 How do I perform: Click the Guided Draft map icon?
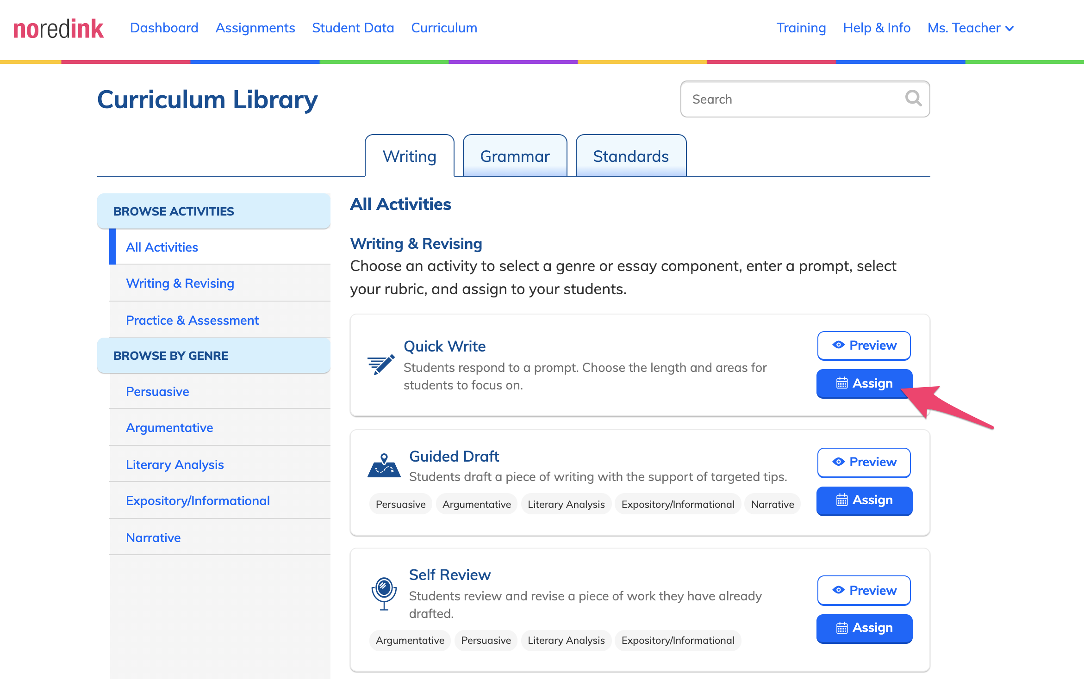[384, 465]
